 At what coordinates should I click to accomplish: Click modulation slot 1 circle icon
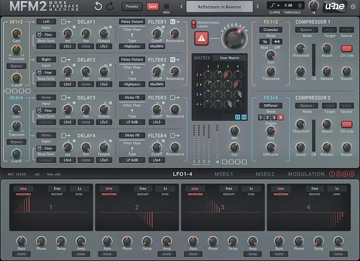coord(332,174)
